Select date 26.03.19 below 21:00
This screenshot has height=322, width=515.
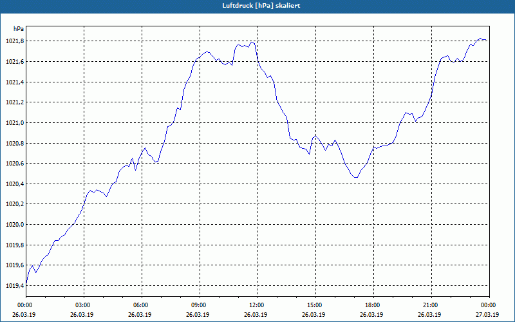coord(429,315)
